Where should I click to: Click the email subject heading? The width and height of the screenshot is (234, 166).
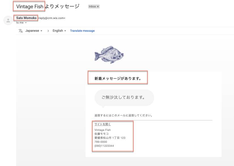48,7
